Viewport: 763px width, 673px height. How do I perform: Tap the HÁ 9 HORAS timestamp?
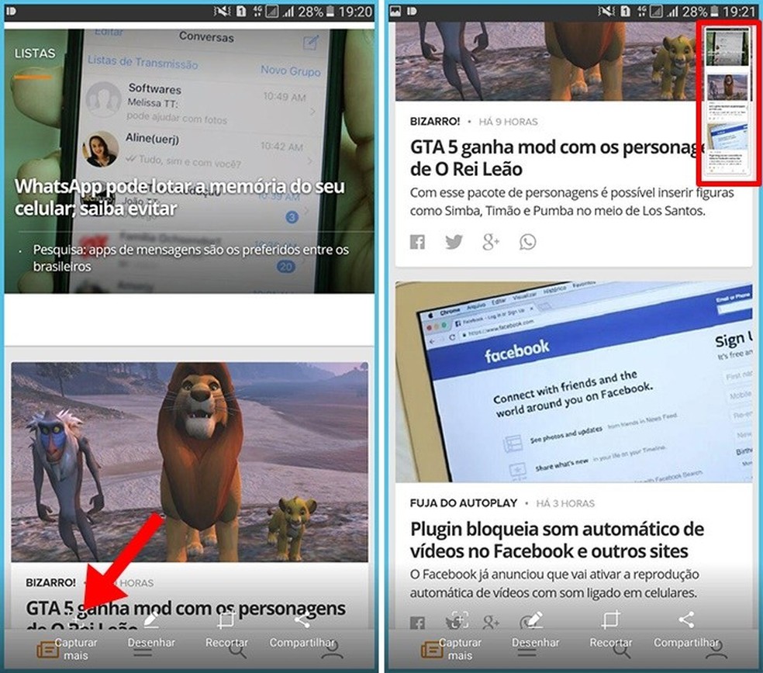click(508, 123)
